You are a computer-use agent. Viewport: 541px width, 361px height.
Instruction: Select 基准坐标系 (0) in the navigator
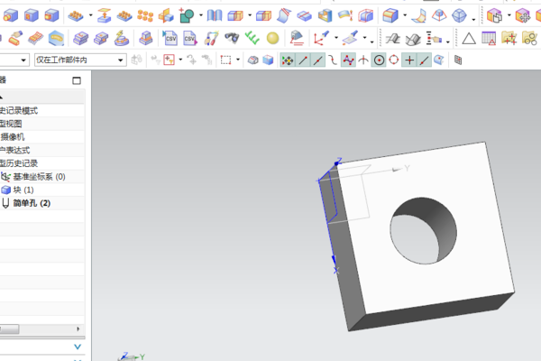(x=39, y=177)
